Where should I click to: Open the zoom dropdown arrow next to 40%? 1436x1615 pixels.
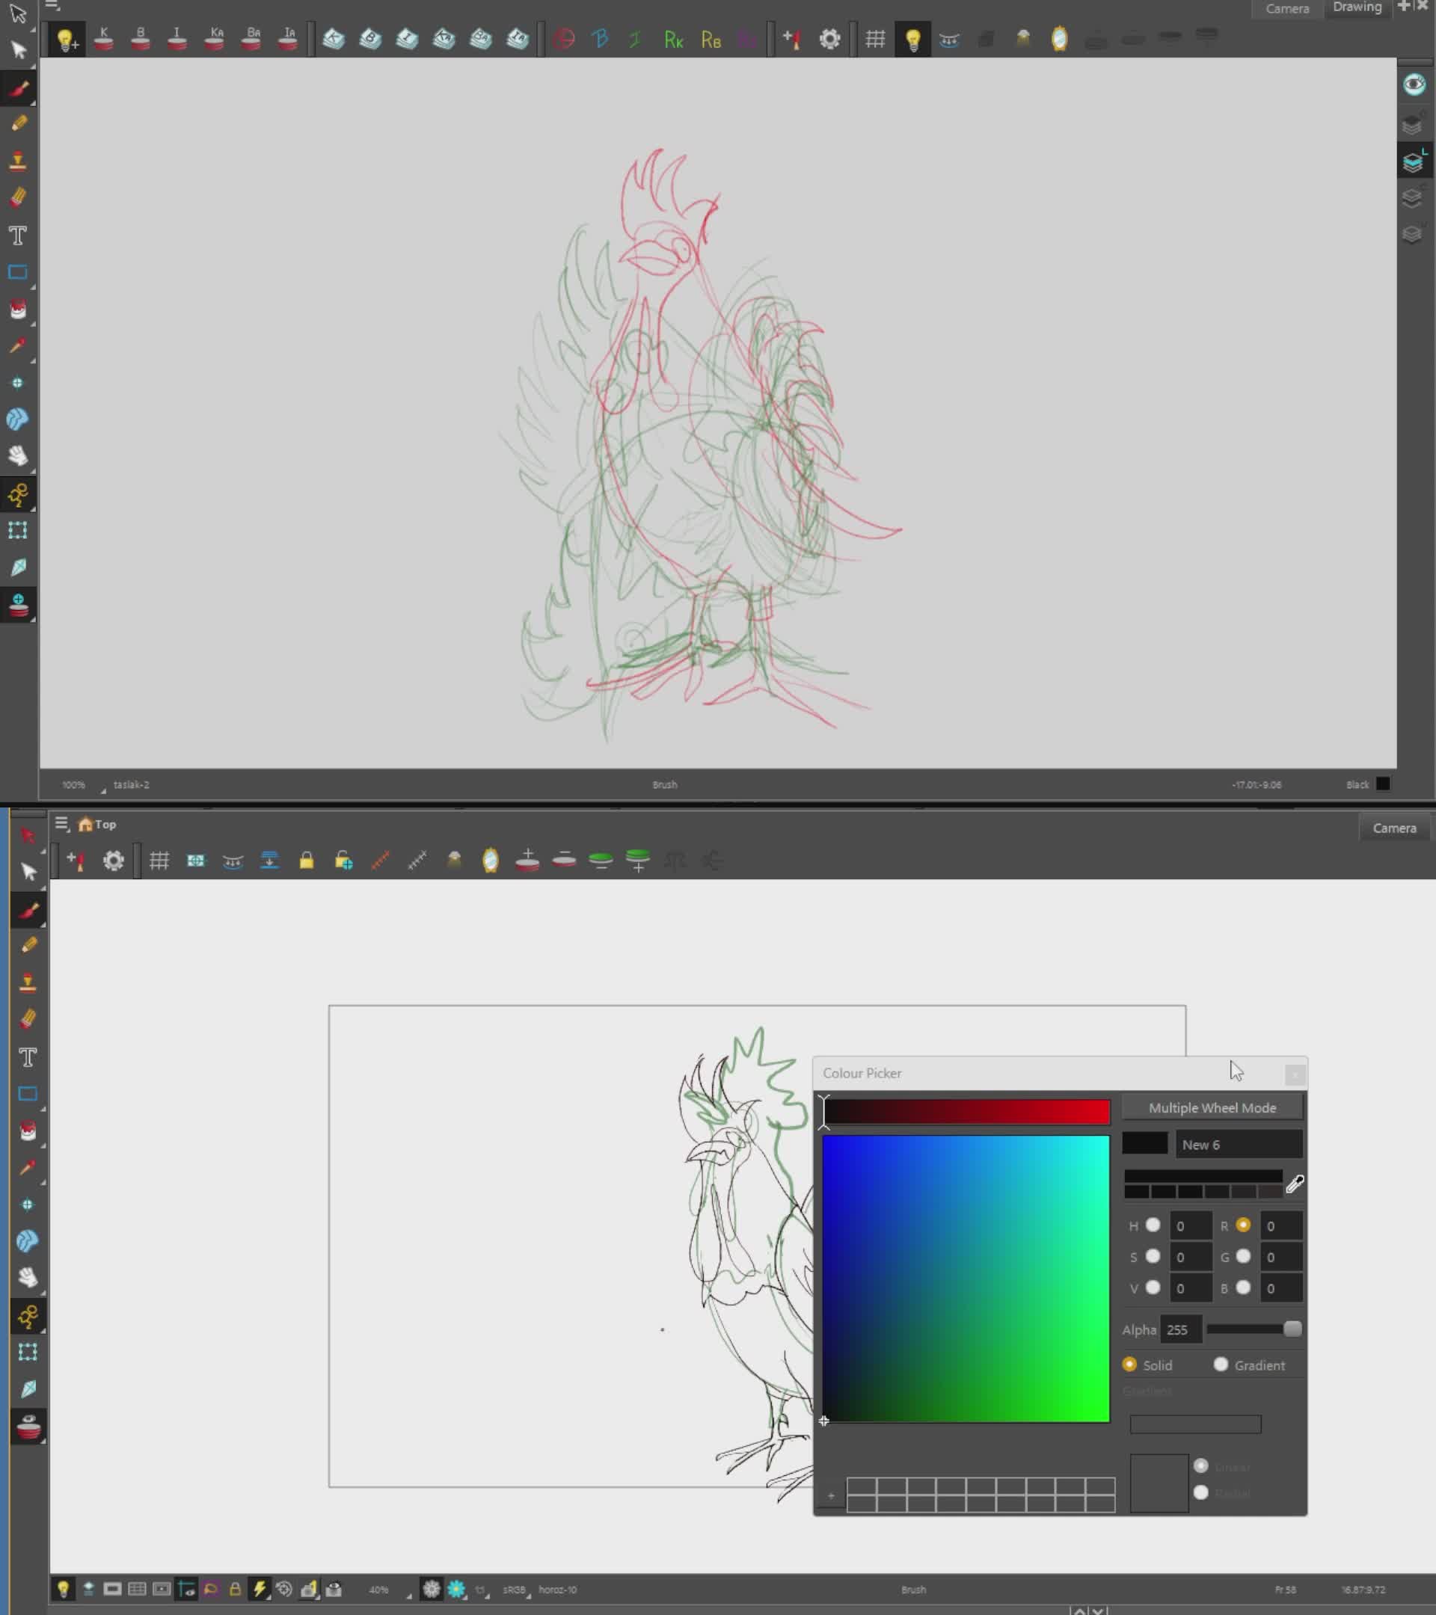pyautogui.click(x=408, y=1595)
